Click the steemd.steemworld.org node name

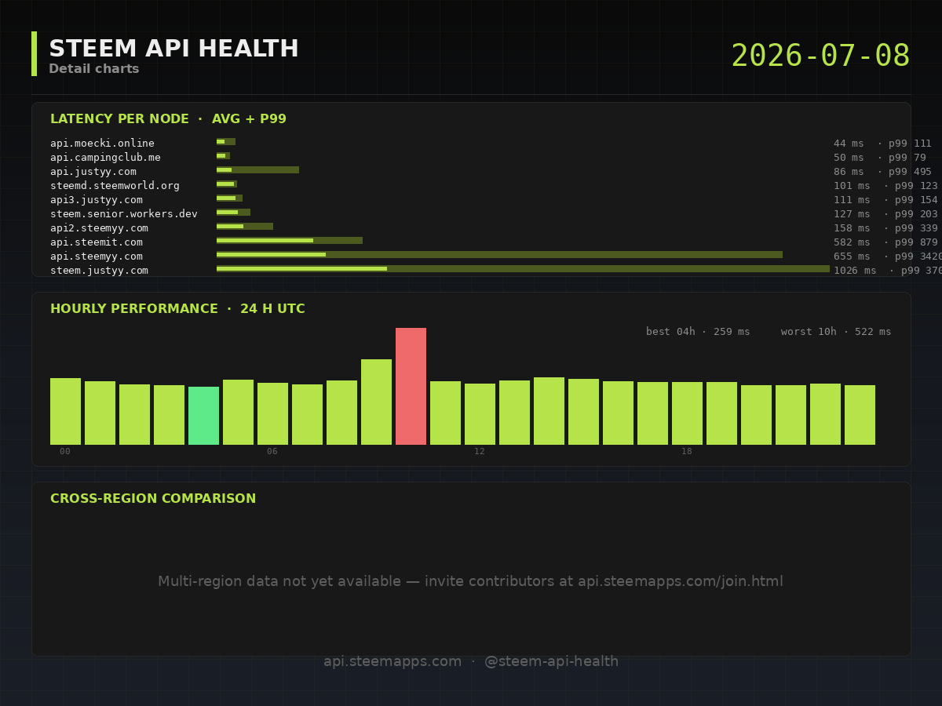(x=115, y=186)
